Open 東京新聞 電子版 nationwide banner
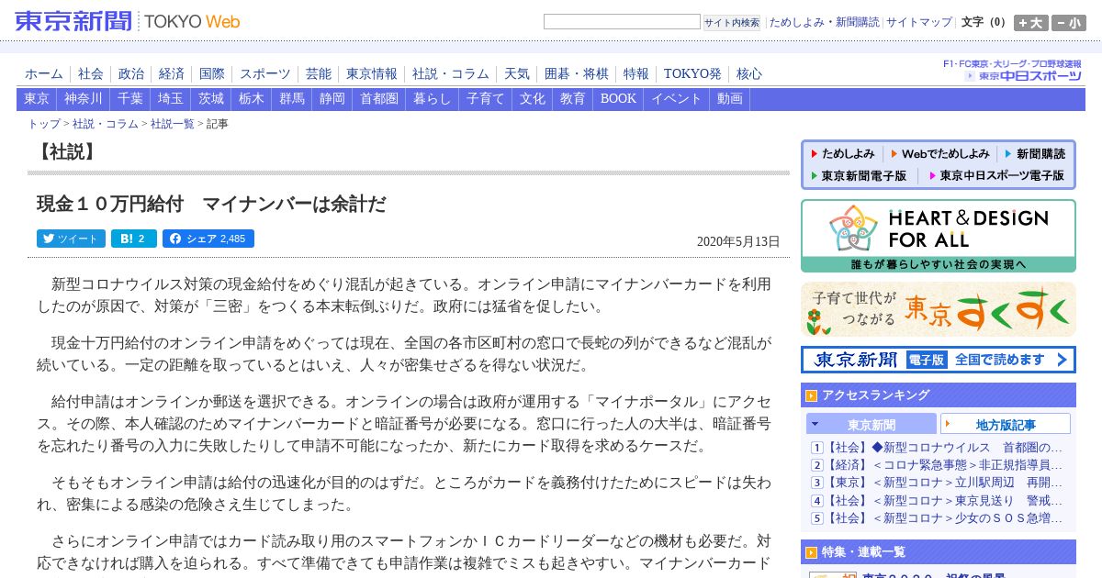 coord(938,360)
